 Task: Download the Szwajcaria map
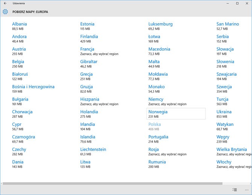tap(226, 76)
